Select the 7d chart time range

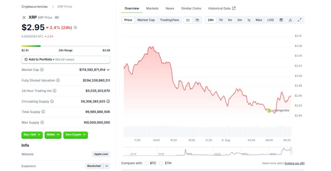click(220, 20)
